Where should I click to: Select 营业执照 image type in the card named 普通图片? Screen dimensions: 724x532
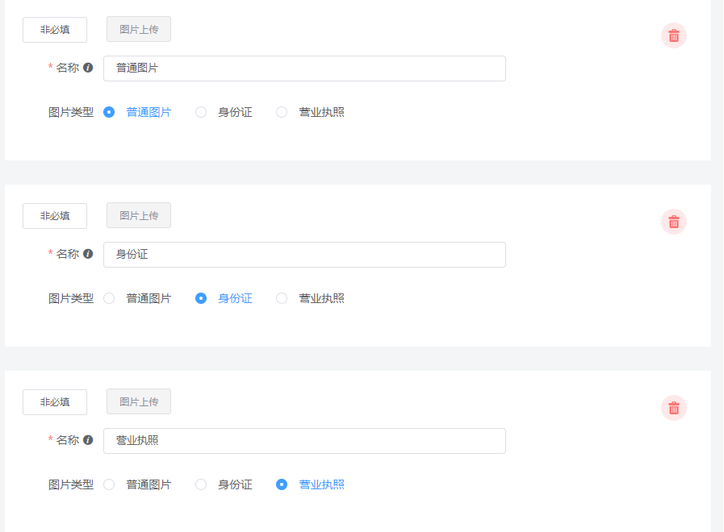(x=282, y=112)
